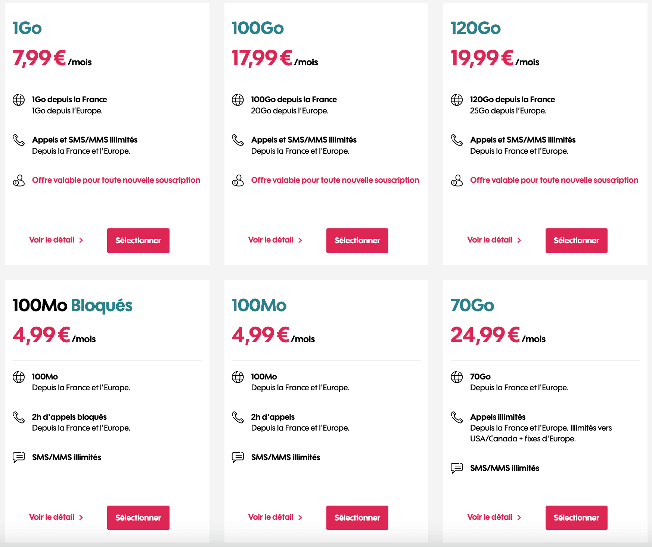The image size is (652, 547).
Task: Click piggy bank icon in 1Go plan
Action: [x=19, y=181]
